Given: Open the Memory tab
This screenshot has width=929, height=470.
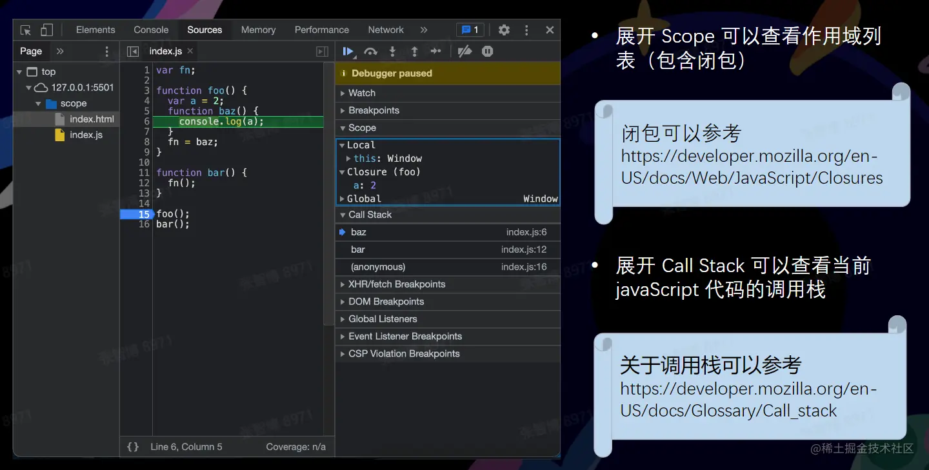Looking at the screenshot, I should pyautogui.click(x=258, y=30).
